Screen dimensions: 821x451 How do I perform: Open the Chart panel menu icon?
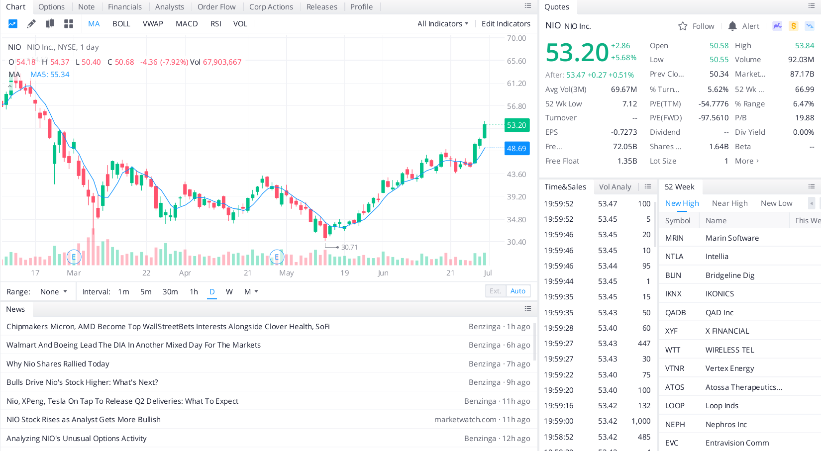(528, 6)
